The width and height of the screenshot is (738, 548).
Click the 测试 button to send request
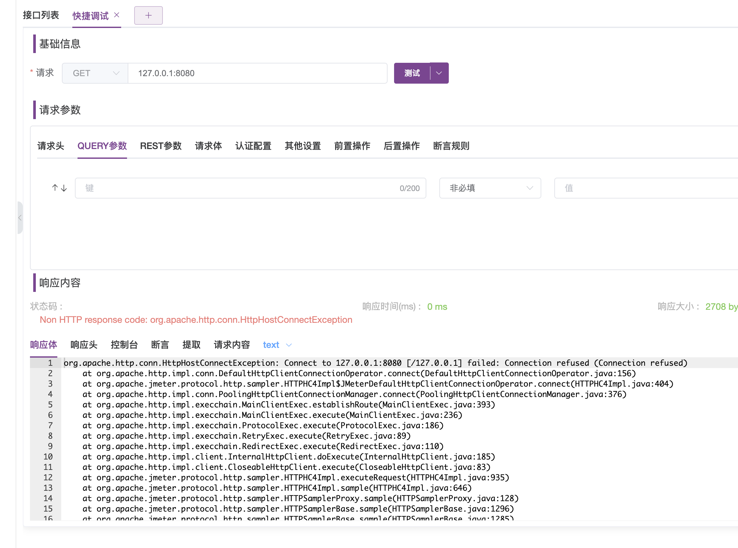pyautogui.click(x=412, y=73)
